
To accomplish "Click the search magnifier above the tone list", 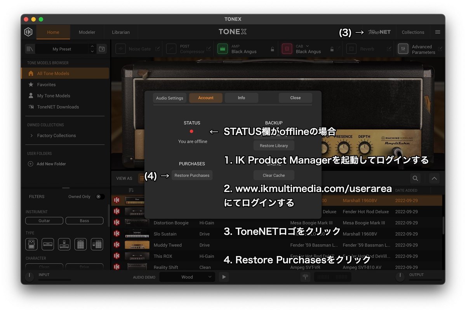I will point(415,178).
